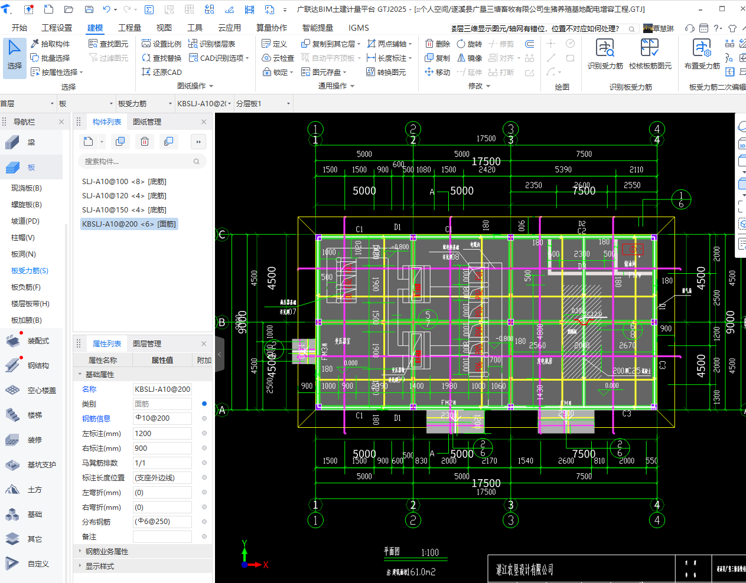Open the 梁 category in navigation bar
The height and width of the screenshot is (583, 746).
[31, 143]
